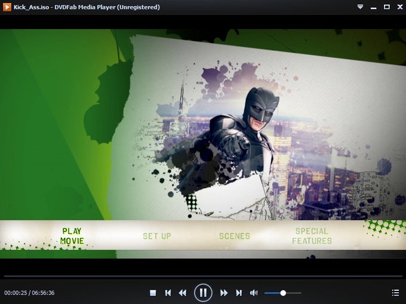Viewport: 406px width, 304px height.
Task: Click the volume slider knob
Action: (283, 293)
